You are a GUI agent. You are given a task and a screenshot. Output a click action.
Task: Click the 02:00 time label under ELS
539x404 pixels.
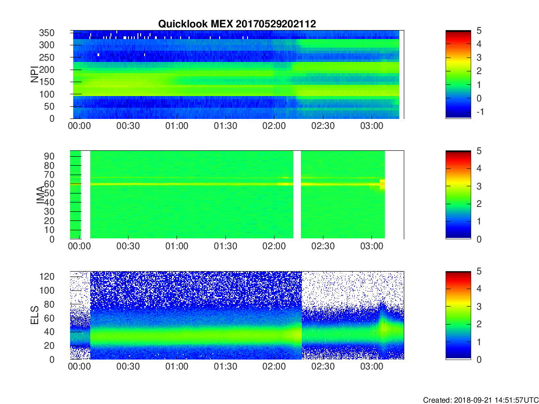[x=274, y=367]
